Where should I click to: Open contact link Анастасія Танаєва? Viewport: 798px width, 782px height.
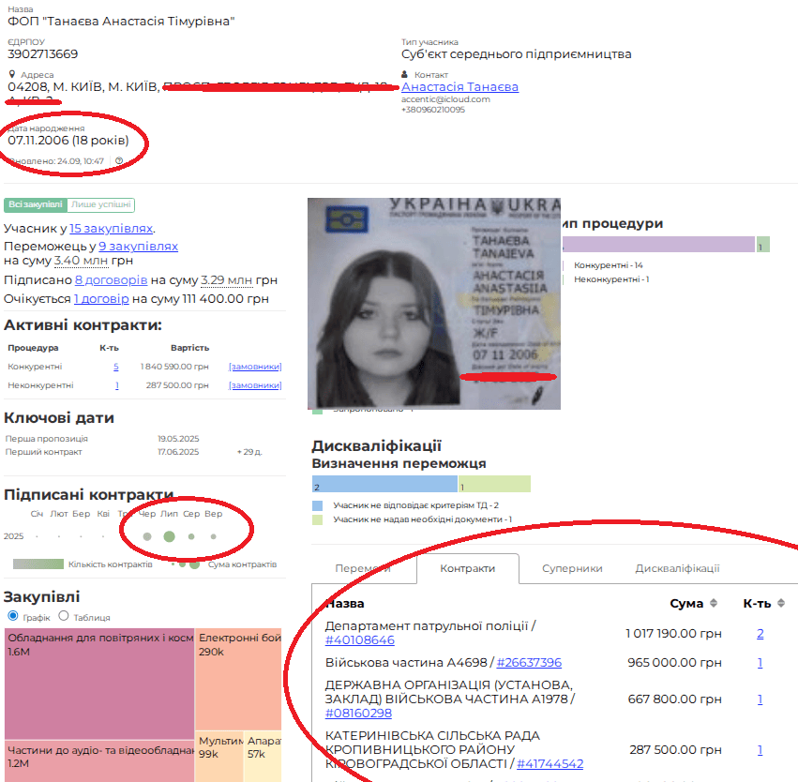(x=459, y=86)
